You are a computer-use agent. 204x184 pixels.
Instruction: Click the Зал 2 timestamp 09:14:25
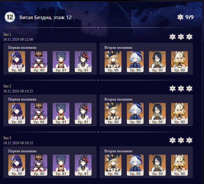[x=18, y=91]
